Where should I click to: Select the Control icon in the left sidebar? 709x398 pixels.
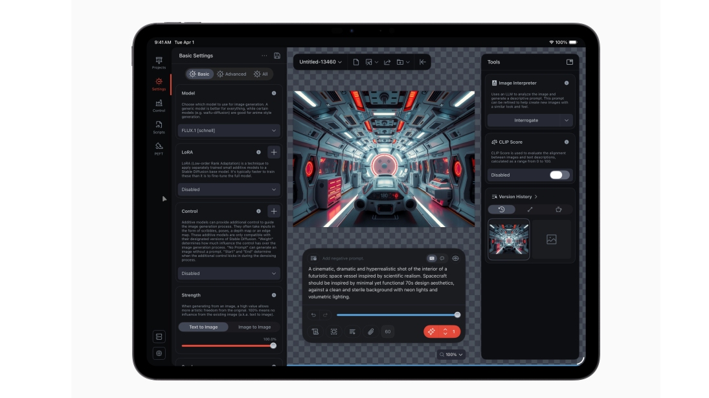pos(159,104)
